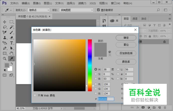The width and height of the screenshot is (173, 111).
Task: Open the 颜色库 button
Action: 126,62
